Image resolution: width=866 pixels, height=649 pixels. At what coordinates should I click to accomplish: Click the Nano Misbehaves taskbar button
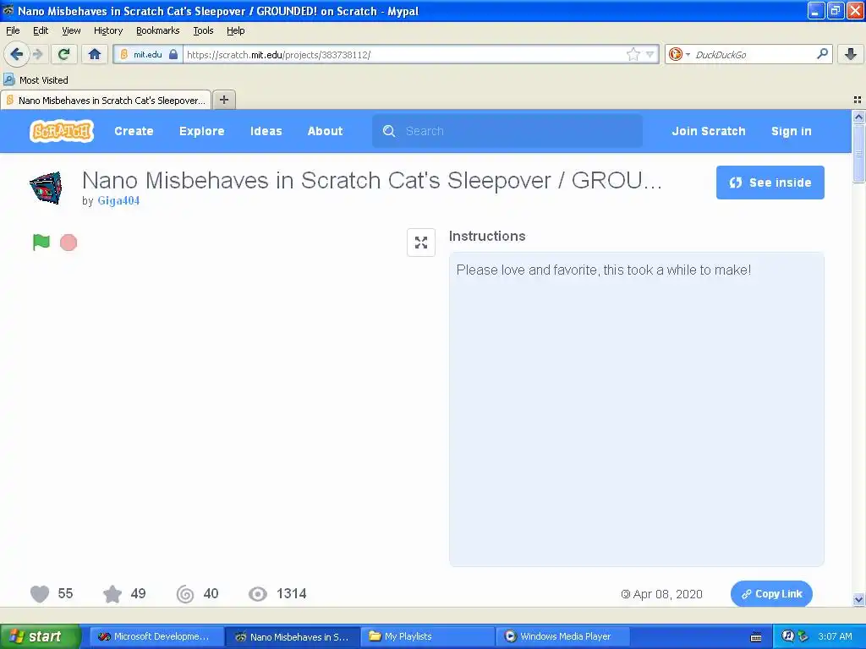(293, 636)
